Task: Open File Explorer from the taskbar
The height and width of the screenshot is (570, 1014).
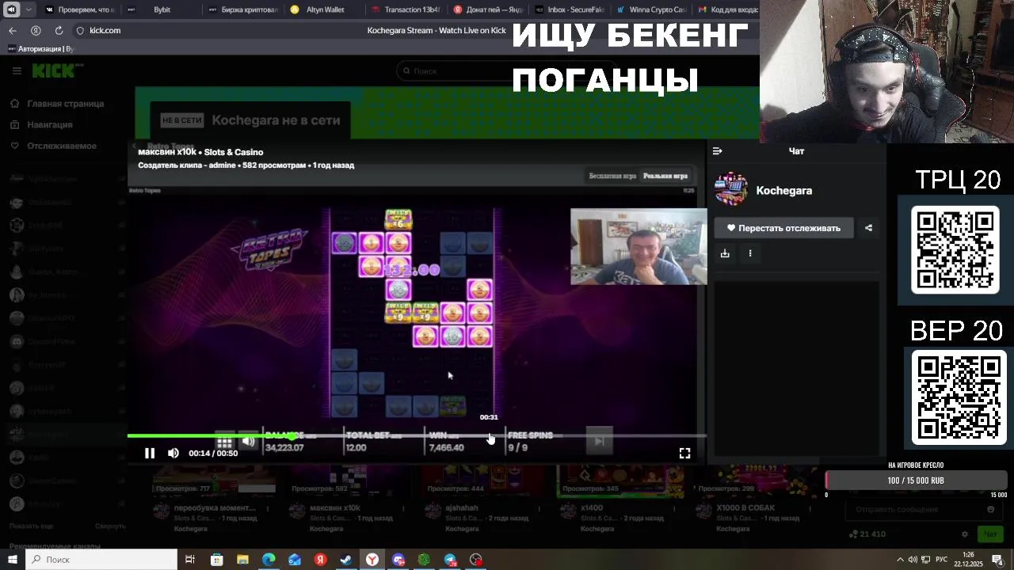Action: pos(242,560)
